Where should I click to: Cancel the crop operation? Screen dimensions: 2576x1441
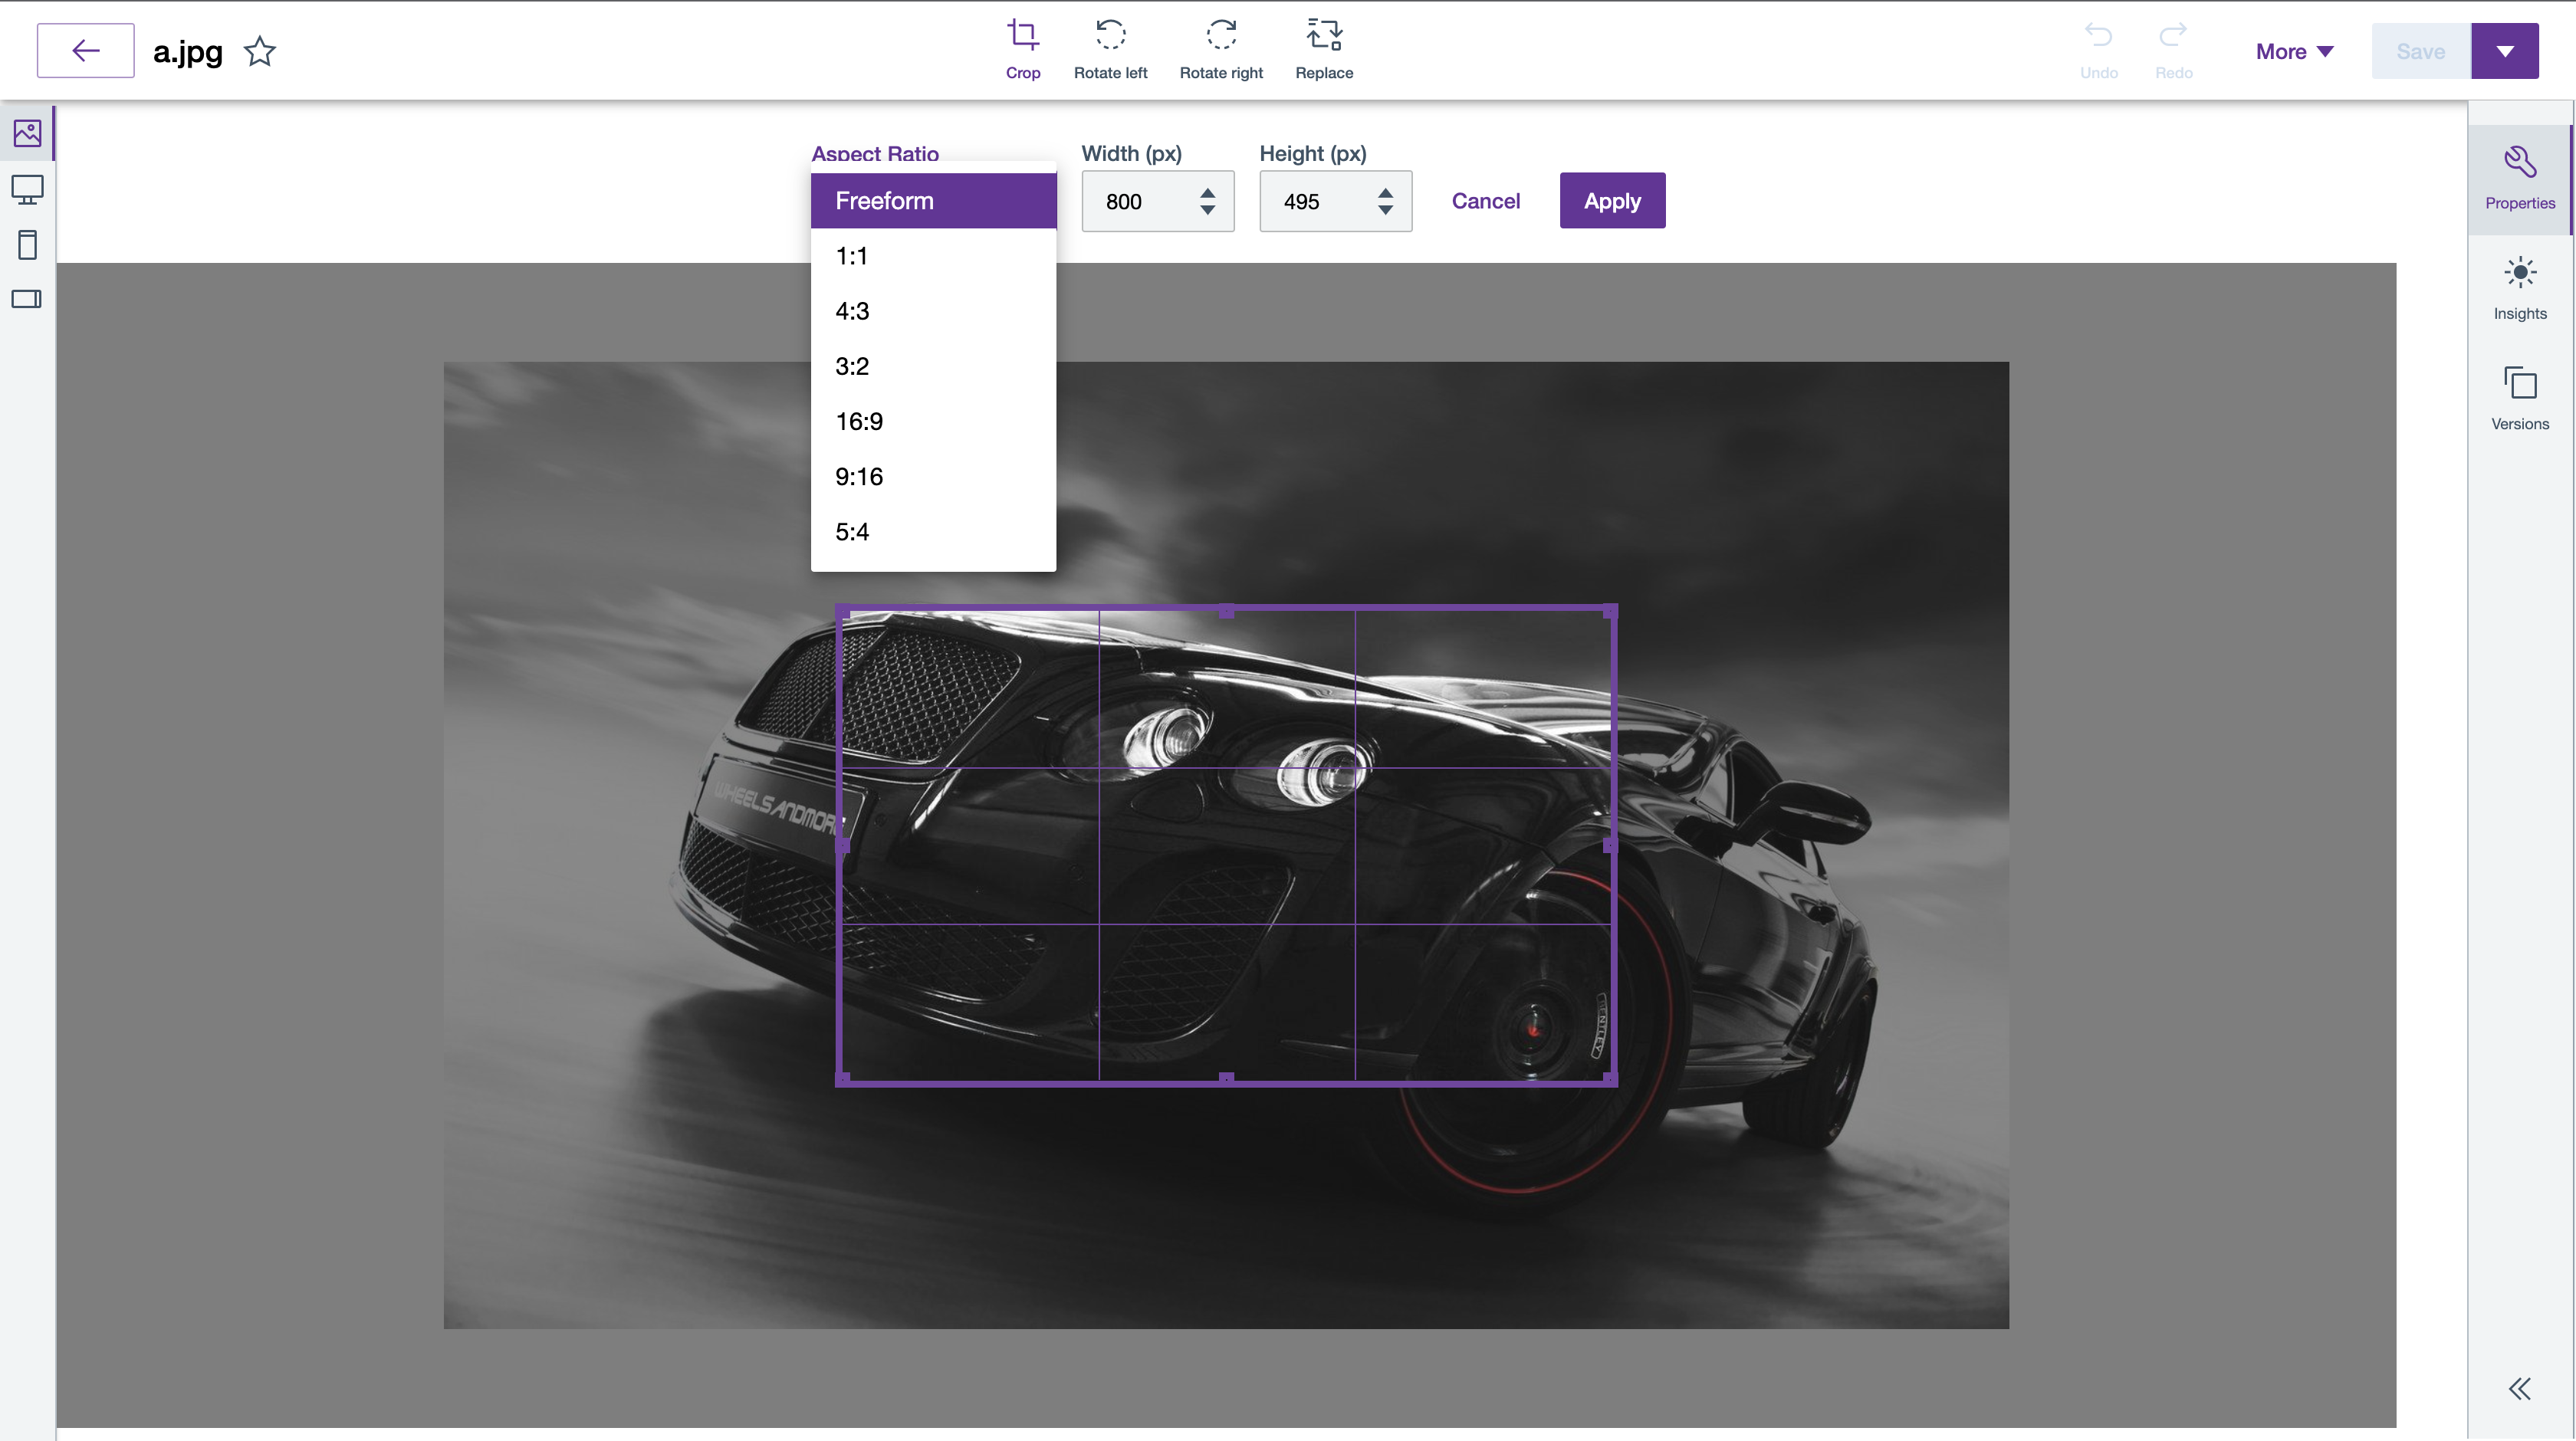(x=1485, y=200)
